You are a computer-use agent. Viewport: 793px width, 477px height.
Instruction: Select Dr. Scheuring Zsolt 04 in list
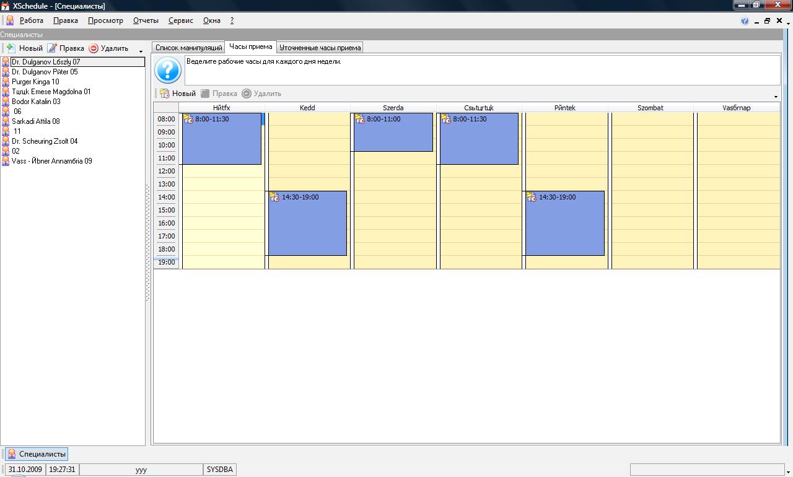point(45,141)
